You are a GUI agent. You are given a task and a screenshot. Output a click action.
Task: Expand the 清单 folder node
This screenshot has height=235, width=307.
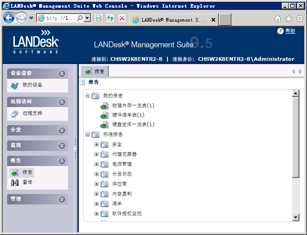pos(96,203)
